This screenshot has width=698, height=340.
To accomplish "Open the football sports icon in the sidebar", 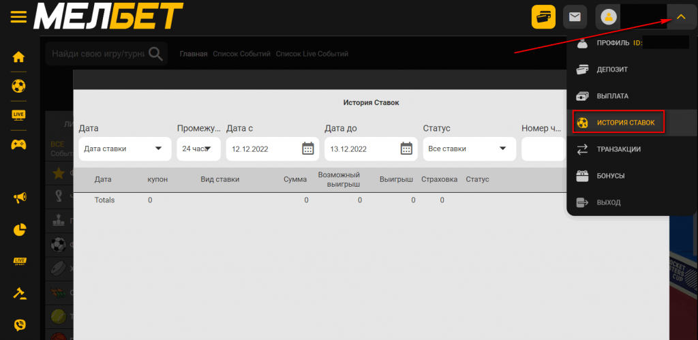I will (18, 86).
